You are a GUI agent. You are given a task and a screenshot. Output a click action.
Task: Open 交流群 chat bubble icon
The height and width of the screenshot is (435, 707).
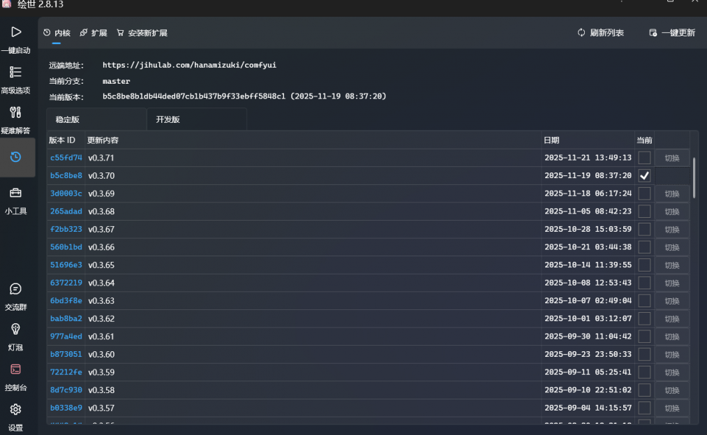click(x=16, y=289)
